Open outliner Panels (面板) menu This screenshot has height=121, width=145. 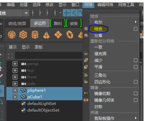point(39,47)
